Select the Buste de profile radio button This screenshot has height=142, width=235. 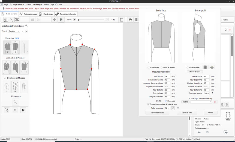pyautogui.click(x=188, y=67)
